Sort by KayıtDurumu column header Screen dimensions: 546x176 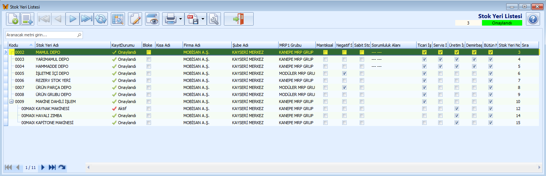tap(126, 45)
